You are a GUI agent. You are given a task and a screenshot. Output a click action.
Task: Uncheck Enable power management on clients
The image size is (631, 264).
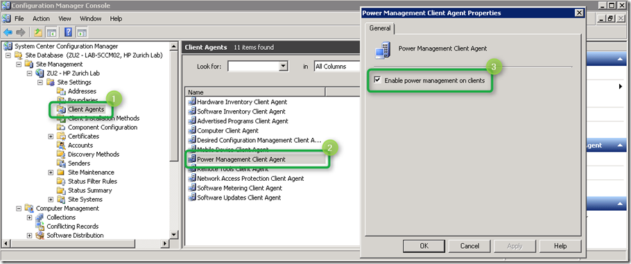tap(377, 80)
